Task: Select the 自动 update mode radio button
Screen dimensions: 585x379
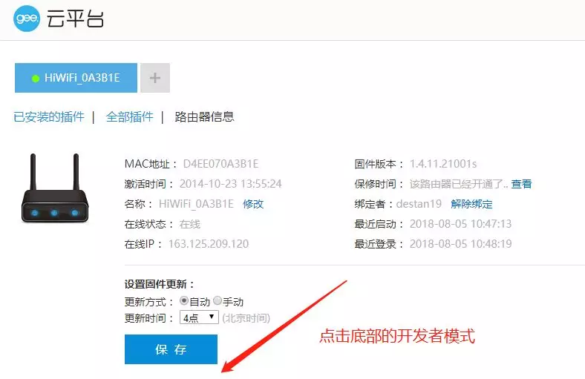Action: (x=184, y=301)
